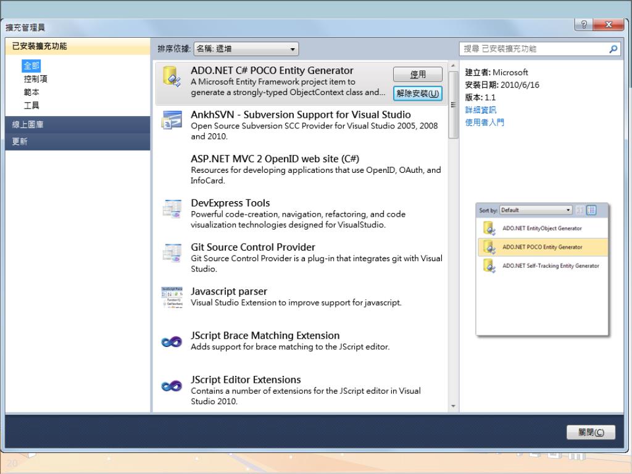
Task: Click the JScript Brace Matching Extension icon
Action: [x=172, y=342]
